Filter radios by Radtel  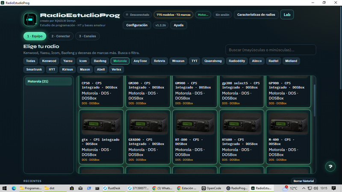[x=273, y=61]
